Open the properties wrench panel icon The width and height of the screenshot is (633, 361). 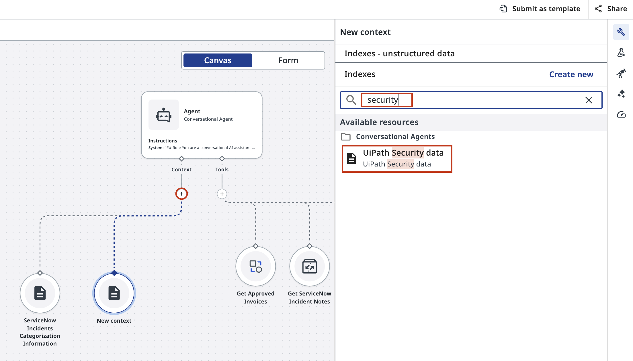point(621,32)
